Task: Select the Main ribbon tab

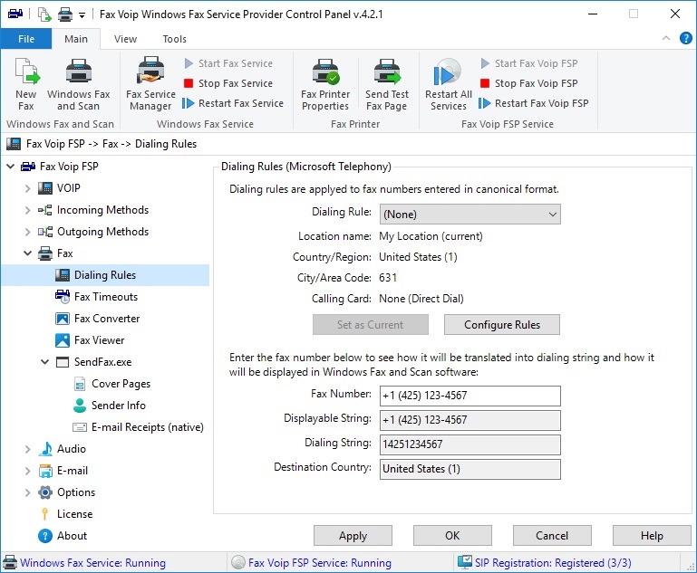Action: pyautogui.click(x=76, y=39)
